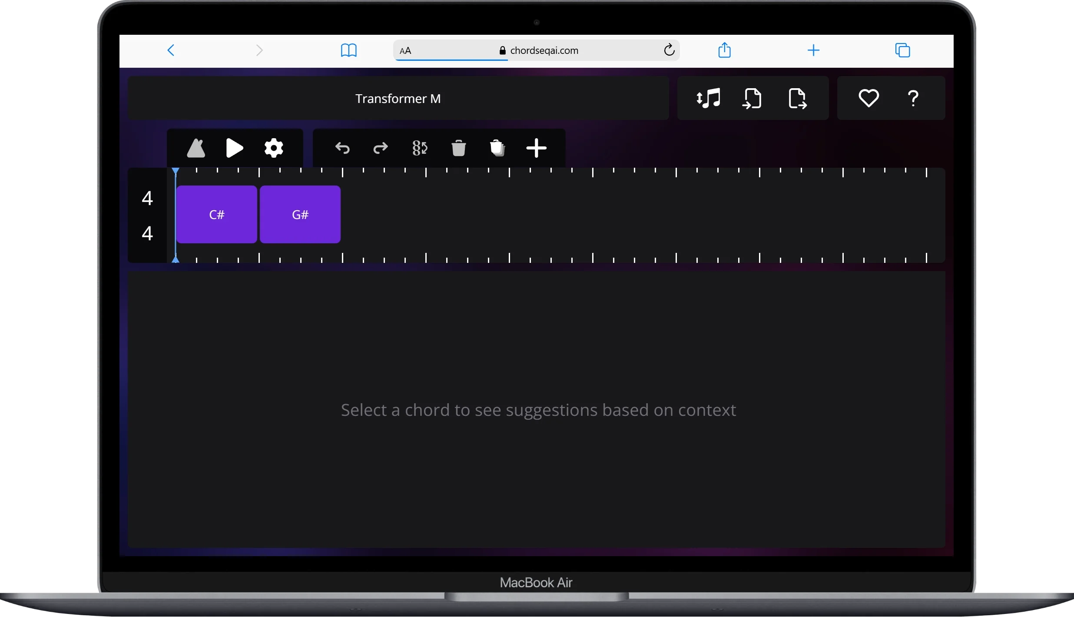Open the Transformer M model selector
This screenshot has height=617, width=1074.
(398, 99)
